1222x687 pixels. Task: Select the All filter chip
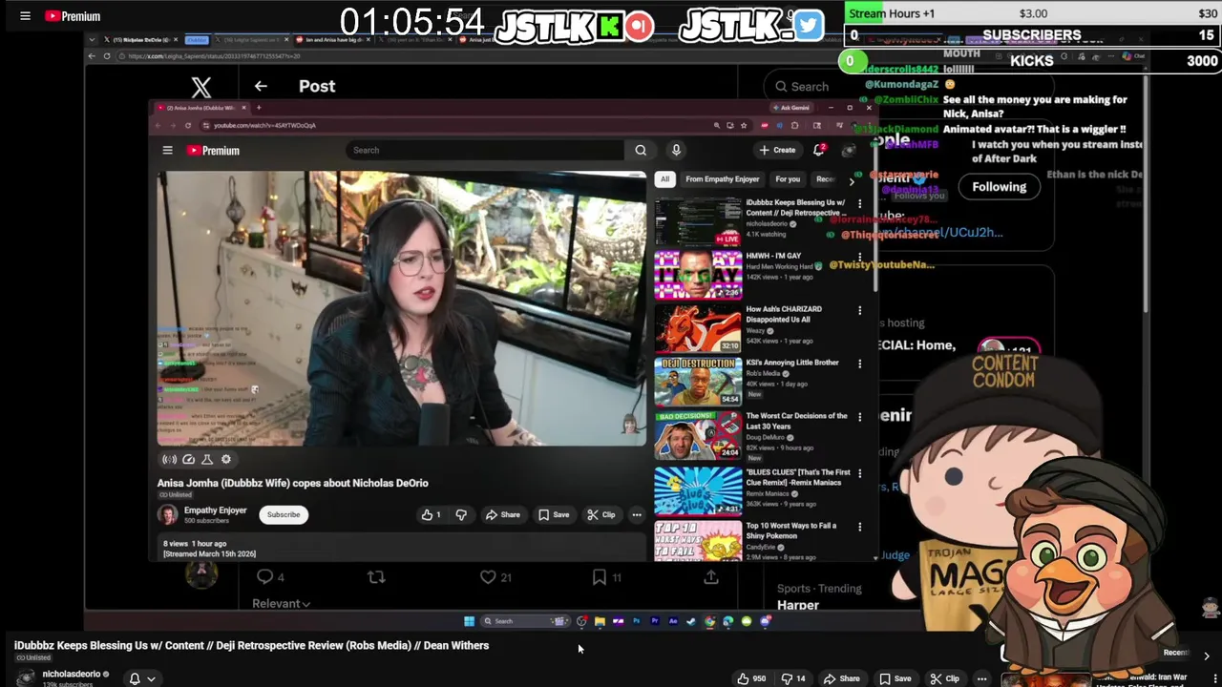(664, 179)
